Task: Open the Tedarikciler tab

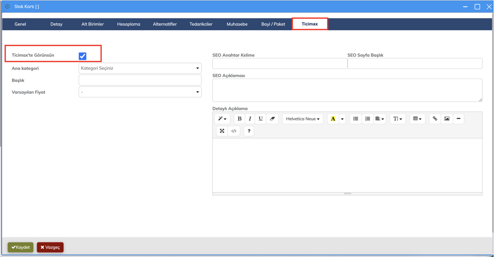Action: 201,24
